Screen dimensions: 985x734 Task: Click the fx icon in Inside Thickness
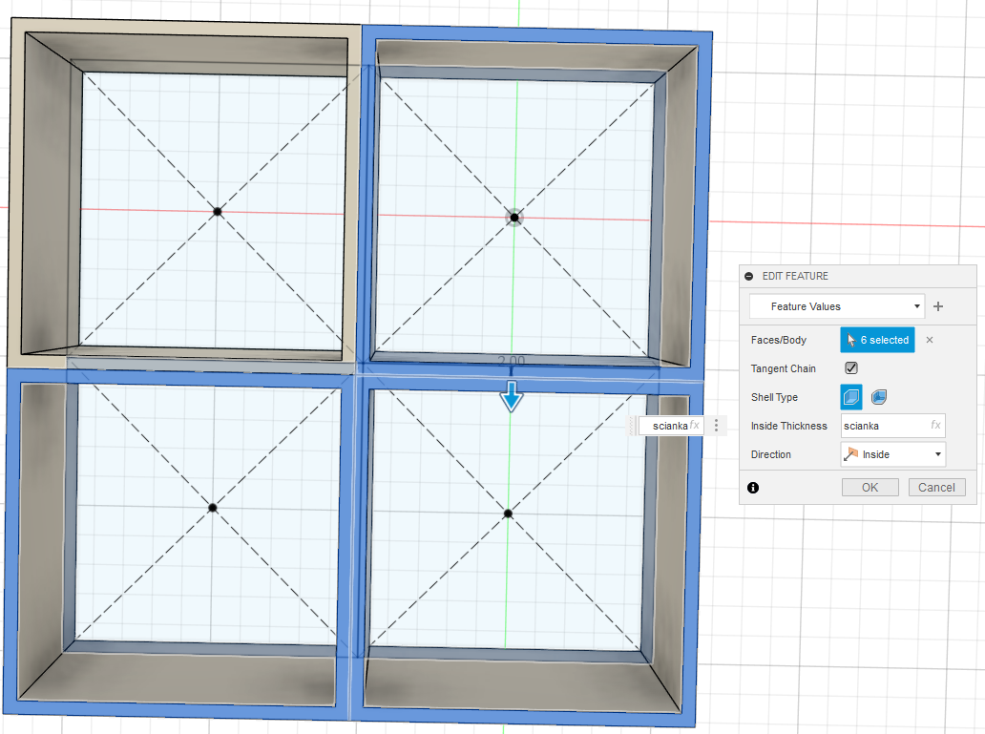(x=936, y=426)
